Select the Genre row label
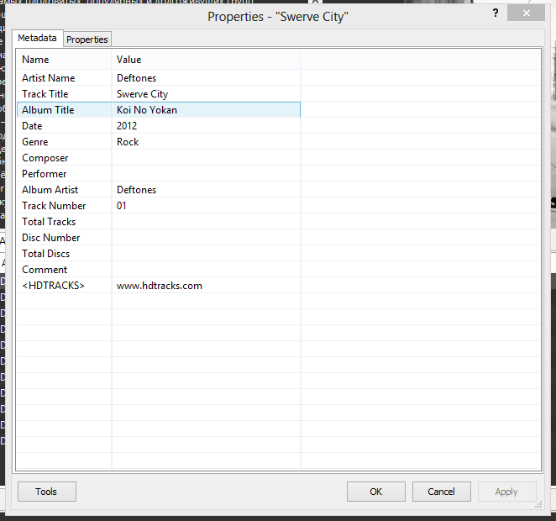Viewport: 556px width, 521px height. click(34, 142)
